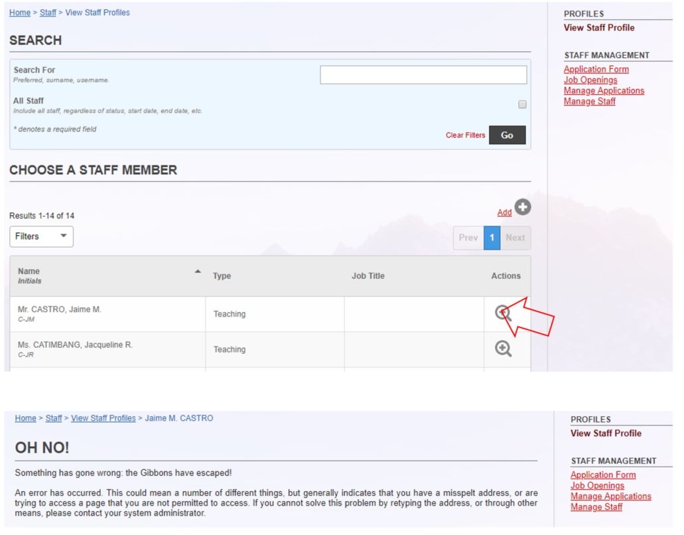Click View Staff Profiles breadcrumb on error page
Screen dimensions: 684x535
pos(103,418)
